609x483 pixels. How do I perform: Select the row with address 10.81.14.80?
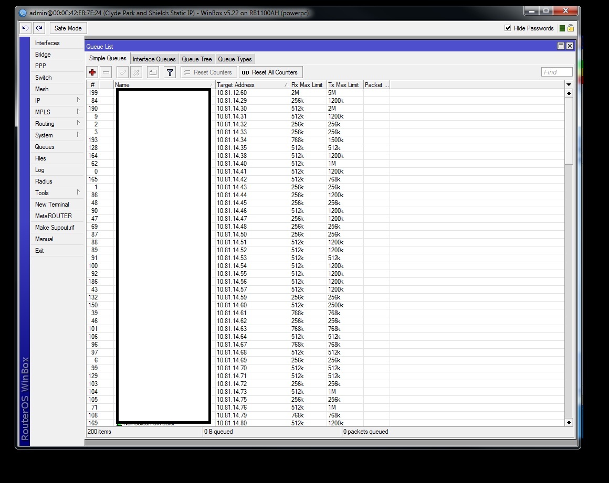325,423
